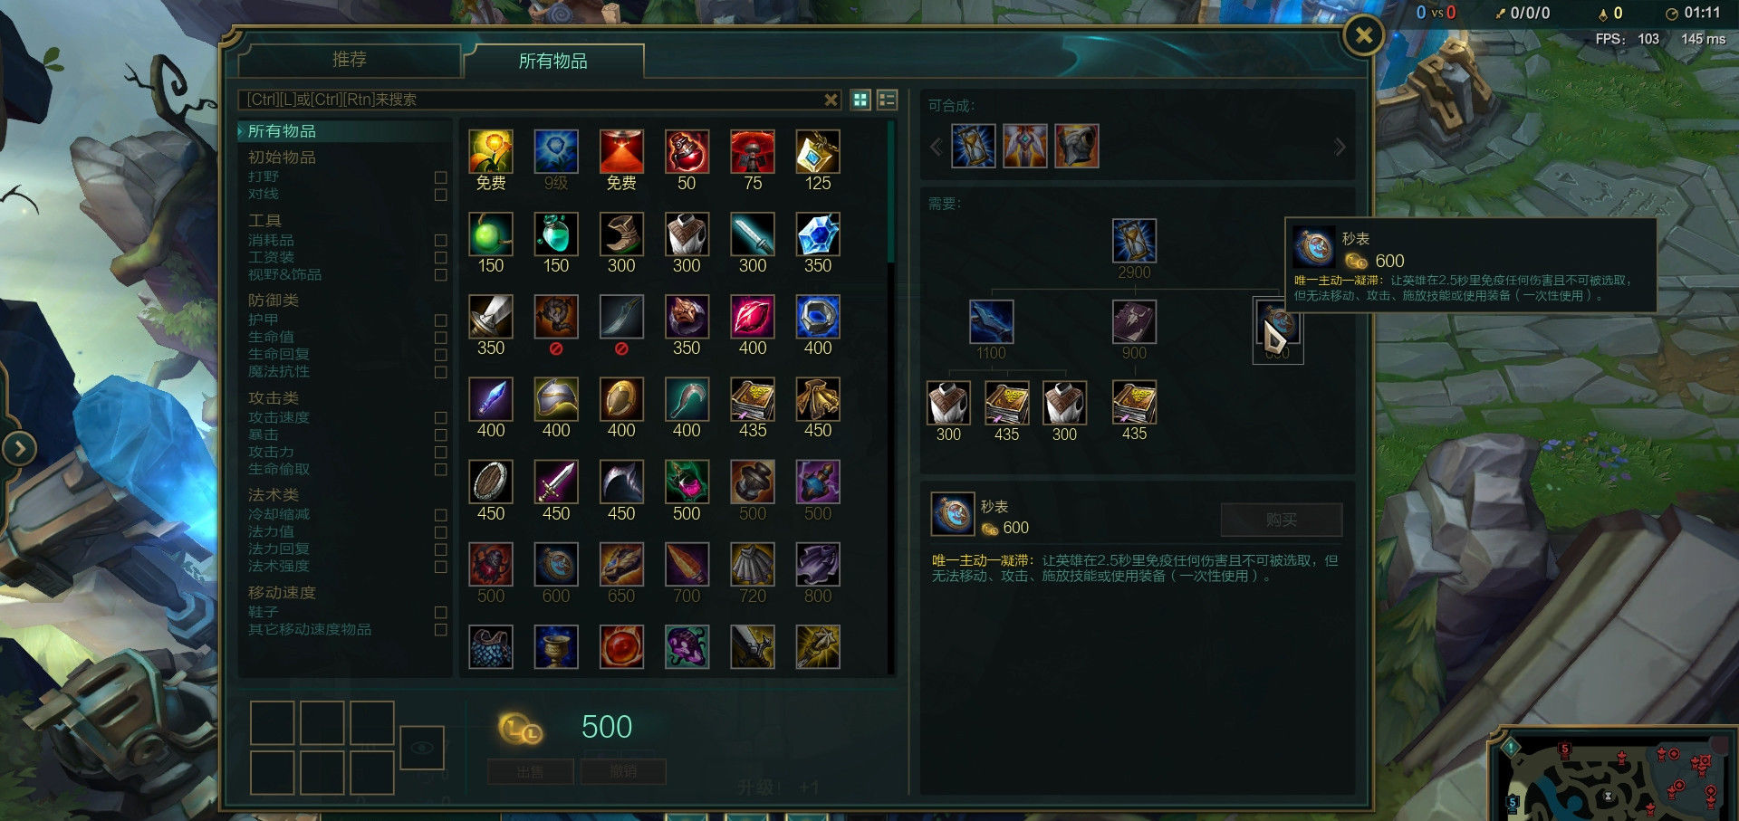The height and width of the screenshot is (821, 1739).
Task: Select the hourglass item costing 2900
Action: click(1134, 241)
